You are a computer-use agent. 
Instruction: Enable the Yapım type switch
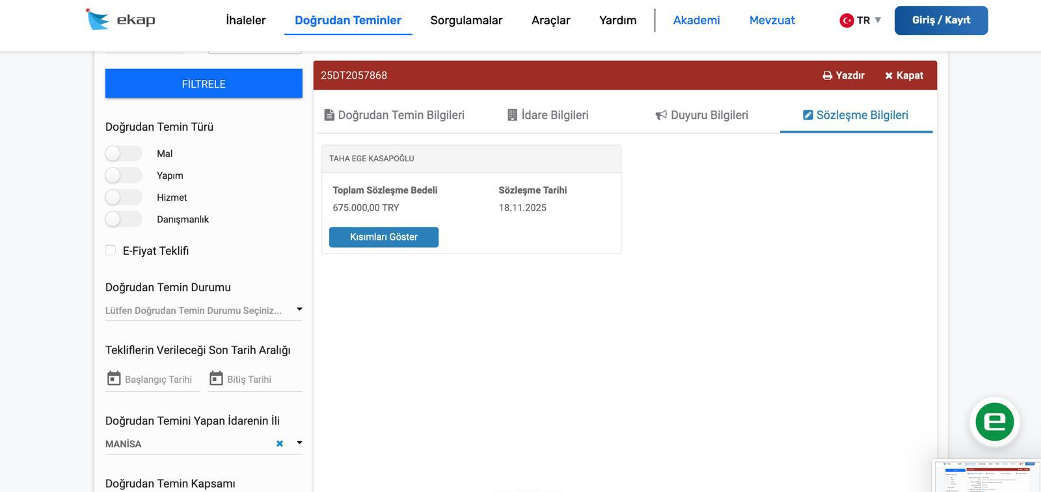coord(123,175)
